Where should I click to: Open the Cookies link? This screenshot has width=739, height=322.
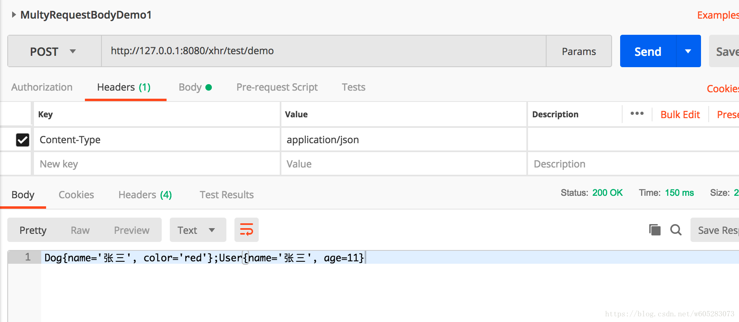(x=723, y=89)
